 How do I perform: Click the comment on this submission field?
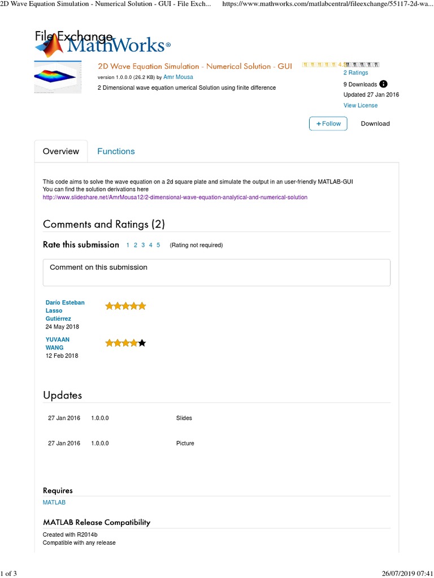(x=216, y=273)
